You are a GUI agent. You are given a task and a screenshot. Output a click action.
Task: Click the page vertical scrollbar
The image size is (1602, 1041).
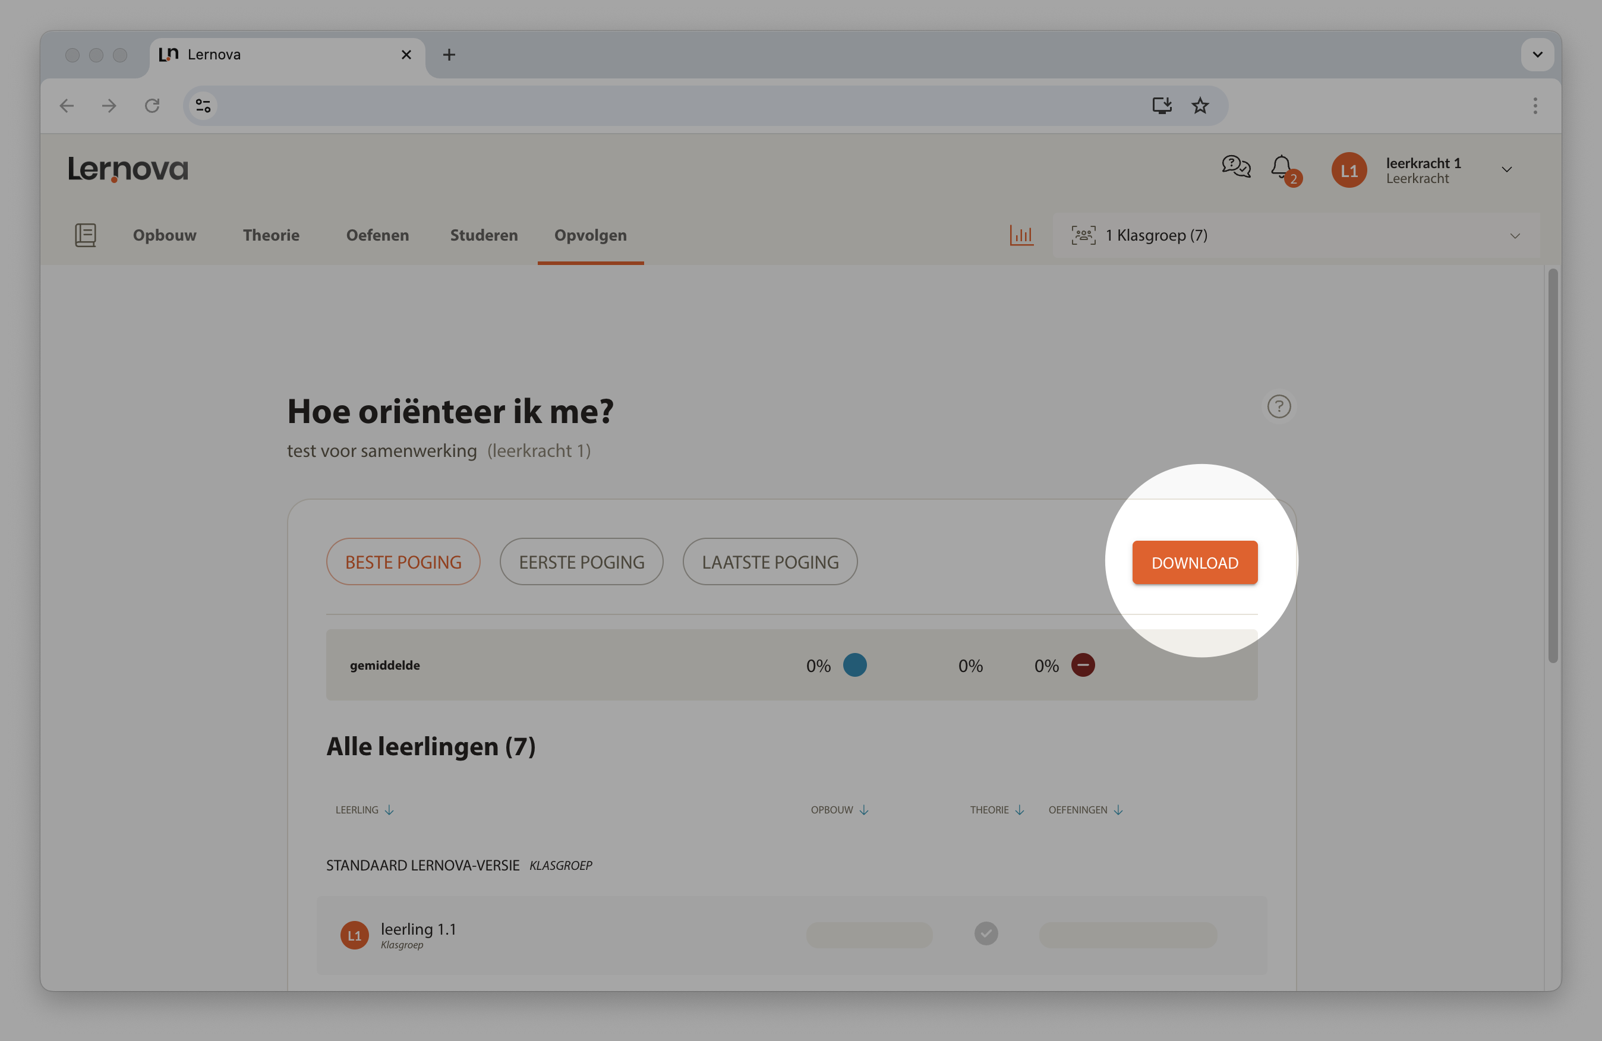point(1553,466)
